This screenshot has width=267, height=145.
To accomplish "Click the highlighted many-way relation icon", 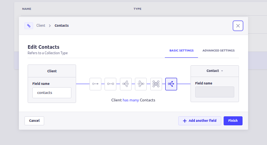I will pyautogui.click(x=171, y=84).
